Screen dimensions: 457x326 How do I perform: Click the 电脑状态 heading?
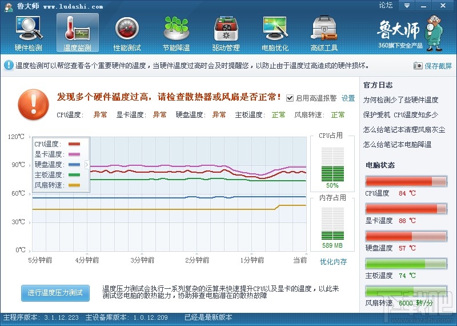(380, 165)
